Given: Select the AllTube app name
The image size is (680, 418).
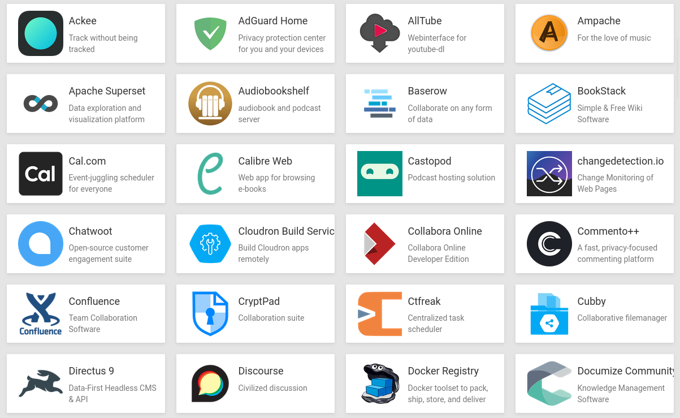Looking at the screenshot, I should pos(425,21).
